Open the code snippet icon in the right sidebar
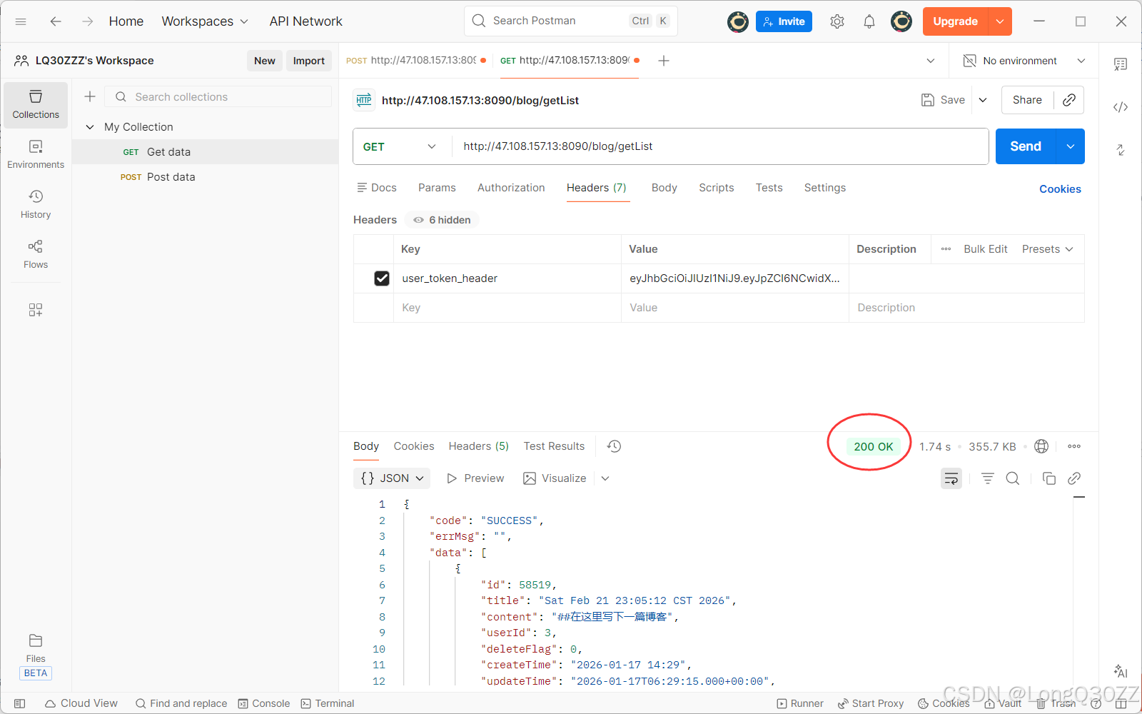This screenshot has width=1142, height=714. point(1121,107)
